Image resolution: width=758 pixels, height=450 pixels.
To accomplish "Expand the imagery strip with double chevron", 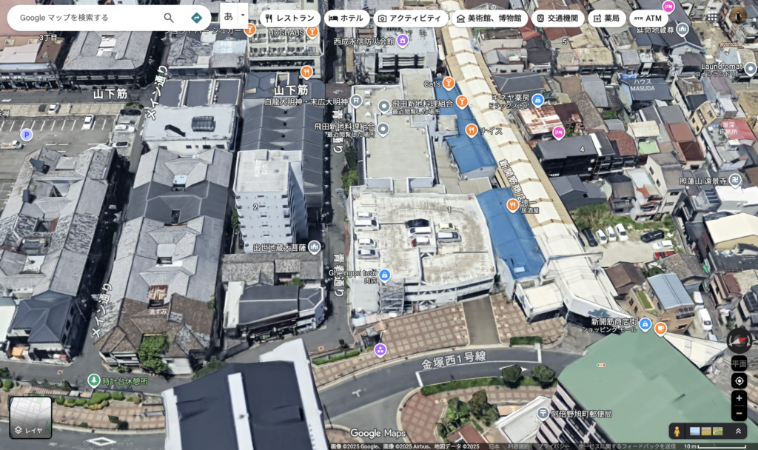I will coord(738,431).
